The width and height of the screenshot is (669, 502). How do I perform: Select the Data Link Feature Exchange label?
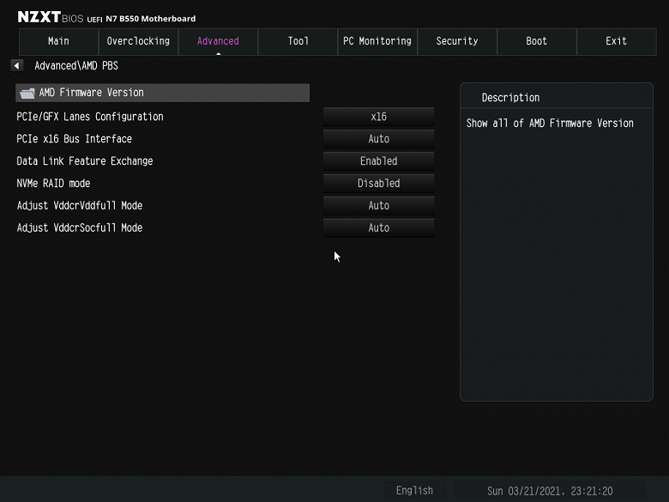tap(84, 161)
